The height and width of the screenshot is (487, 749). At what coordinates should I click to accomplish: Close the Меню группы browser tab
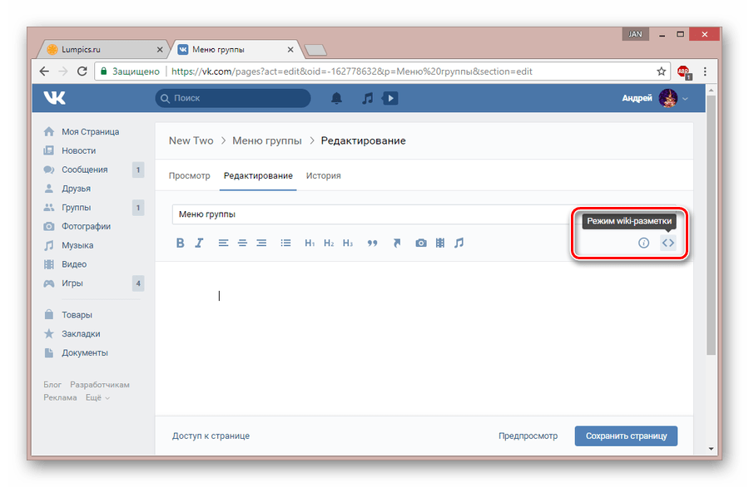(290, 50)
